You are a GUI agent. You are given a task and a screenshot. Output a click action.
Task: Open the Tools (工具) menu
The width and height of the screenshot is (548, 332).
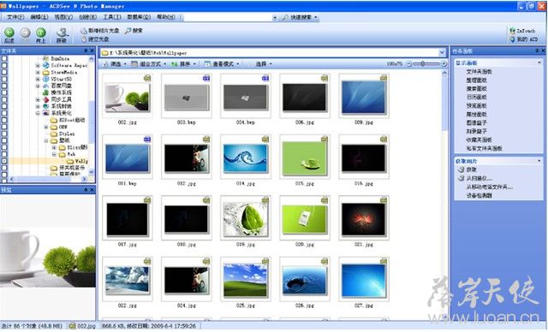tap(112, 17)
